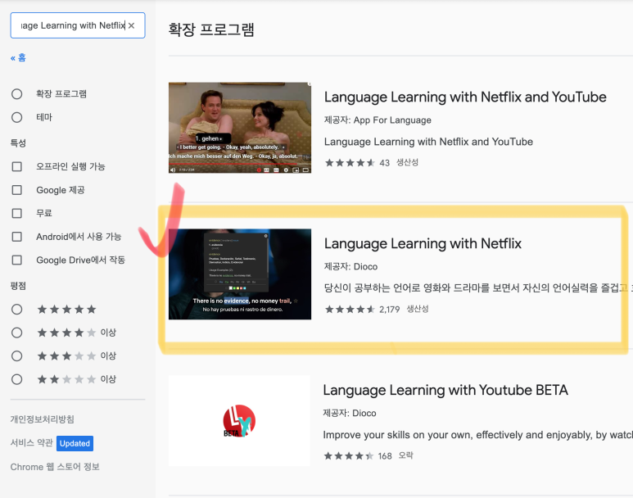Select two stars 이상 rating filter
633x498 pixels.
tap(16, 379)
